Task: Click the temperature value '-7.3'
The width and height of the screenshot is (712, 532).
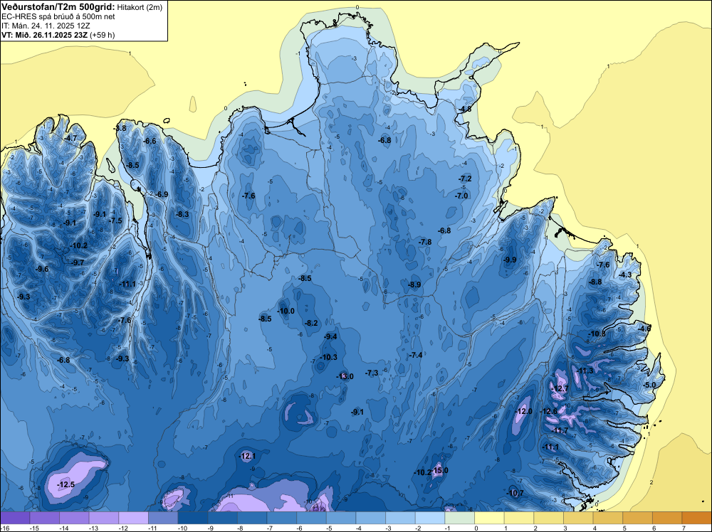Action: pyautogui.click(x=372, y=373)
